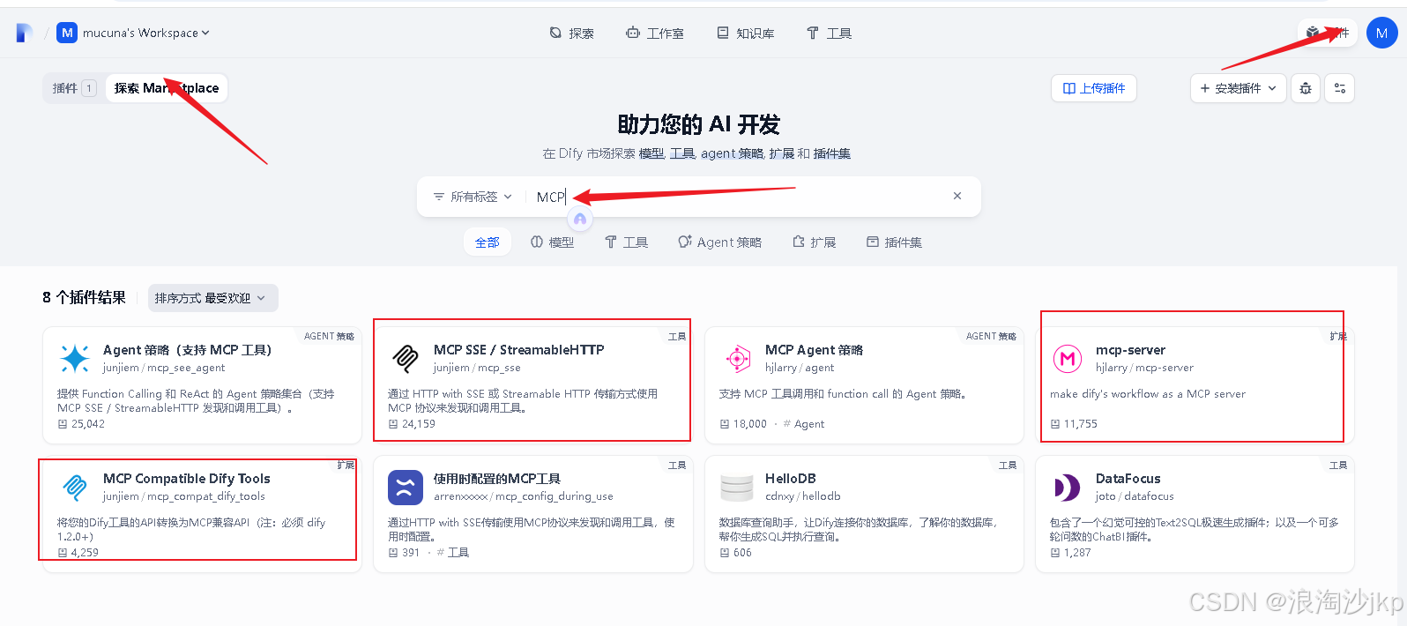Click the user avatar M
The image size is (1407, 626).
1381,33
